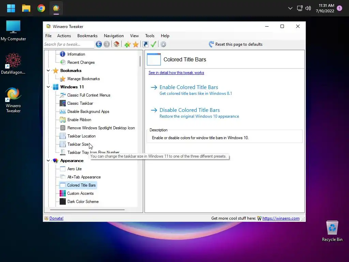Screen dimensions: 349x262
Task: Open the Navigation menu
Action: coord(114,35)
